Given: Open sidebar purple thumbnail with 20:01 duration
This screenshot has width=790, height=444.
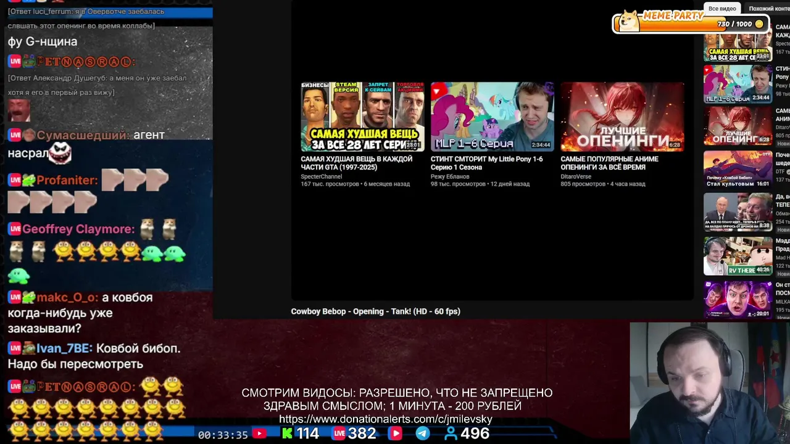Looking at the screenshot, I should coord(738,300).
